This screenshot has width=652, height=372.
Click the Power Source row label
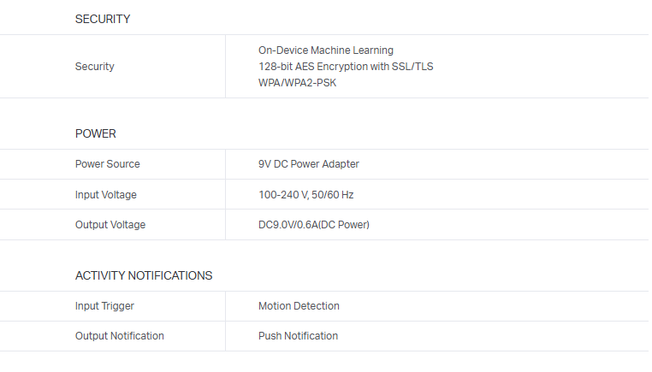107,164
